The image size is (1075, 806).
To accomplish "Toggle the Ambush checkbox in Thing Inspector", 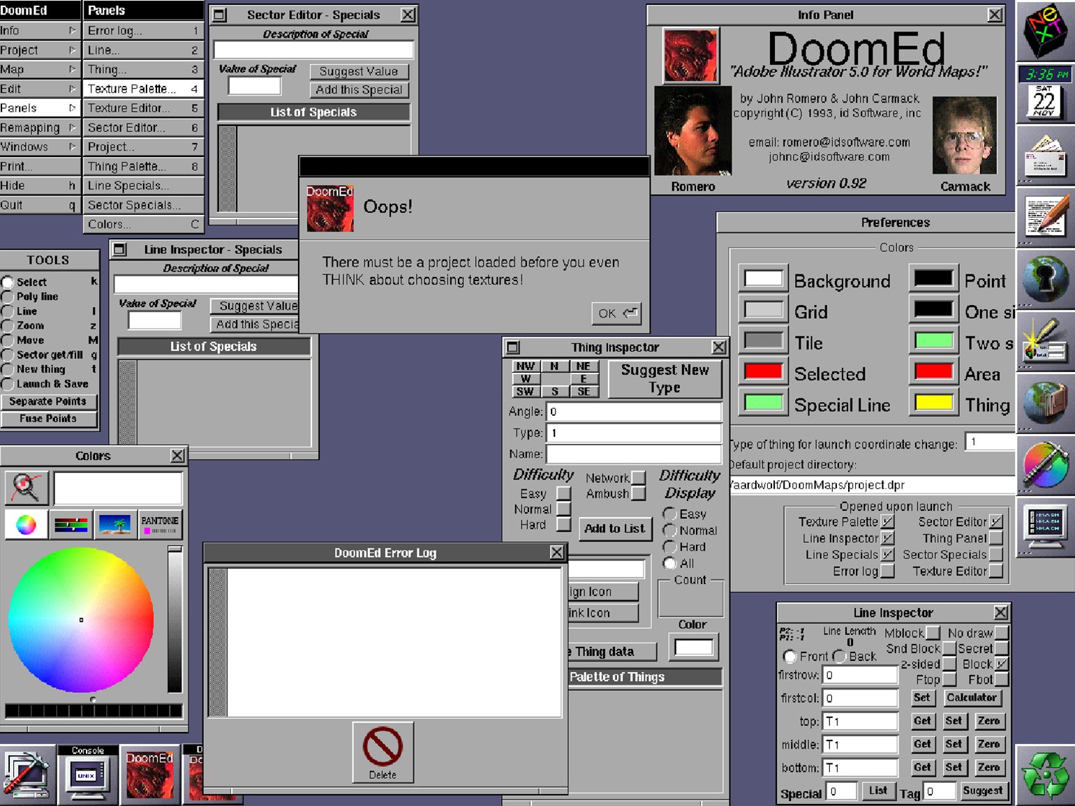I will click(638, 493).
